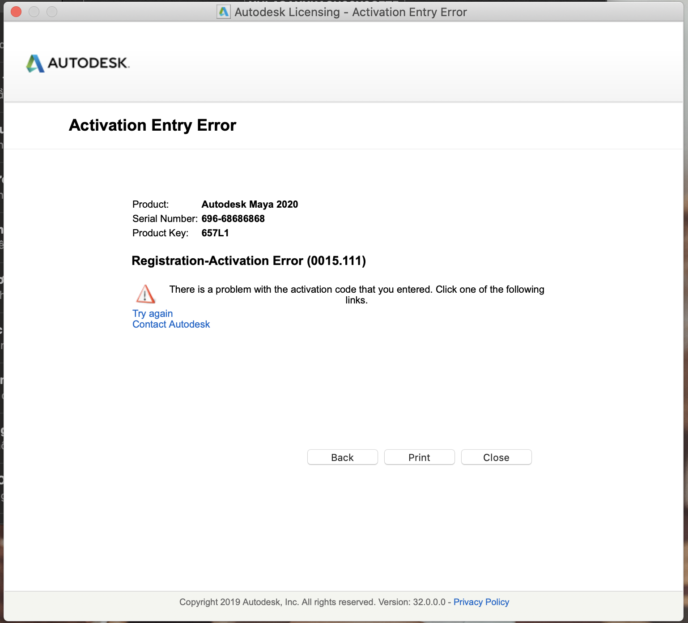Screen dimensions: 688x623
Task: Open the Privacy Policy link
Action: click(481, 602)
